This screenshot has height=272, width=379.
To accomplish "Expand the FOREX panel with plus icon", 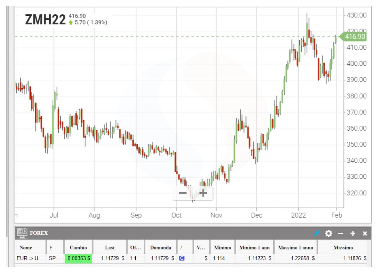I will tap(353, 234).
